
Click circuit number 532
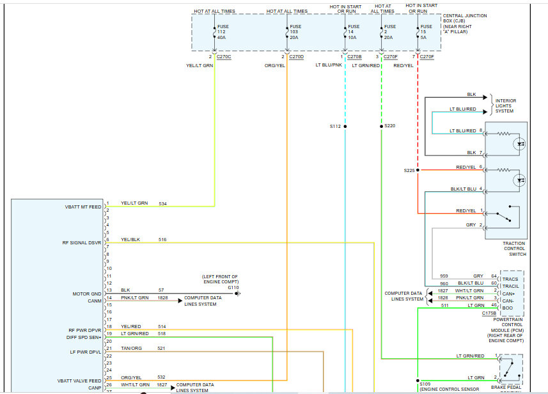pyautogui.click(x=161, y=377)
